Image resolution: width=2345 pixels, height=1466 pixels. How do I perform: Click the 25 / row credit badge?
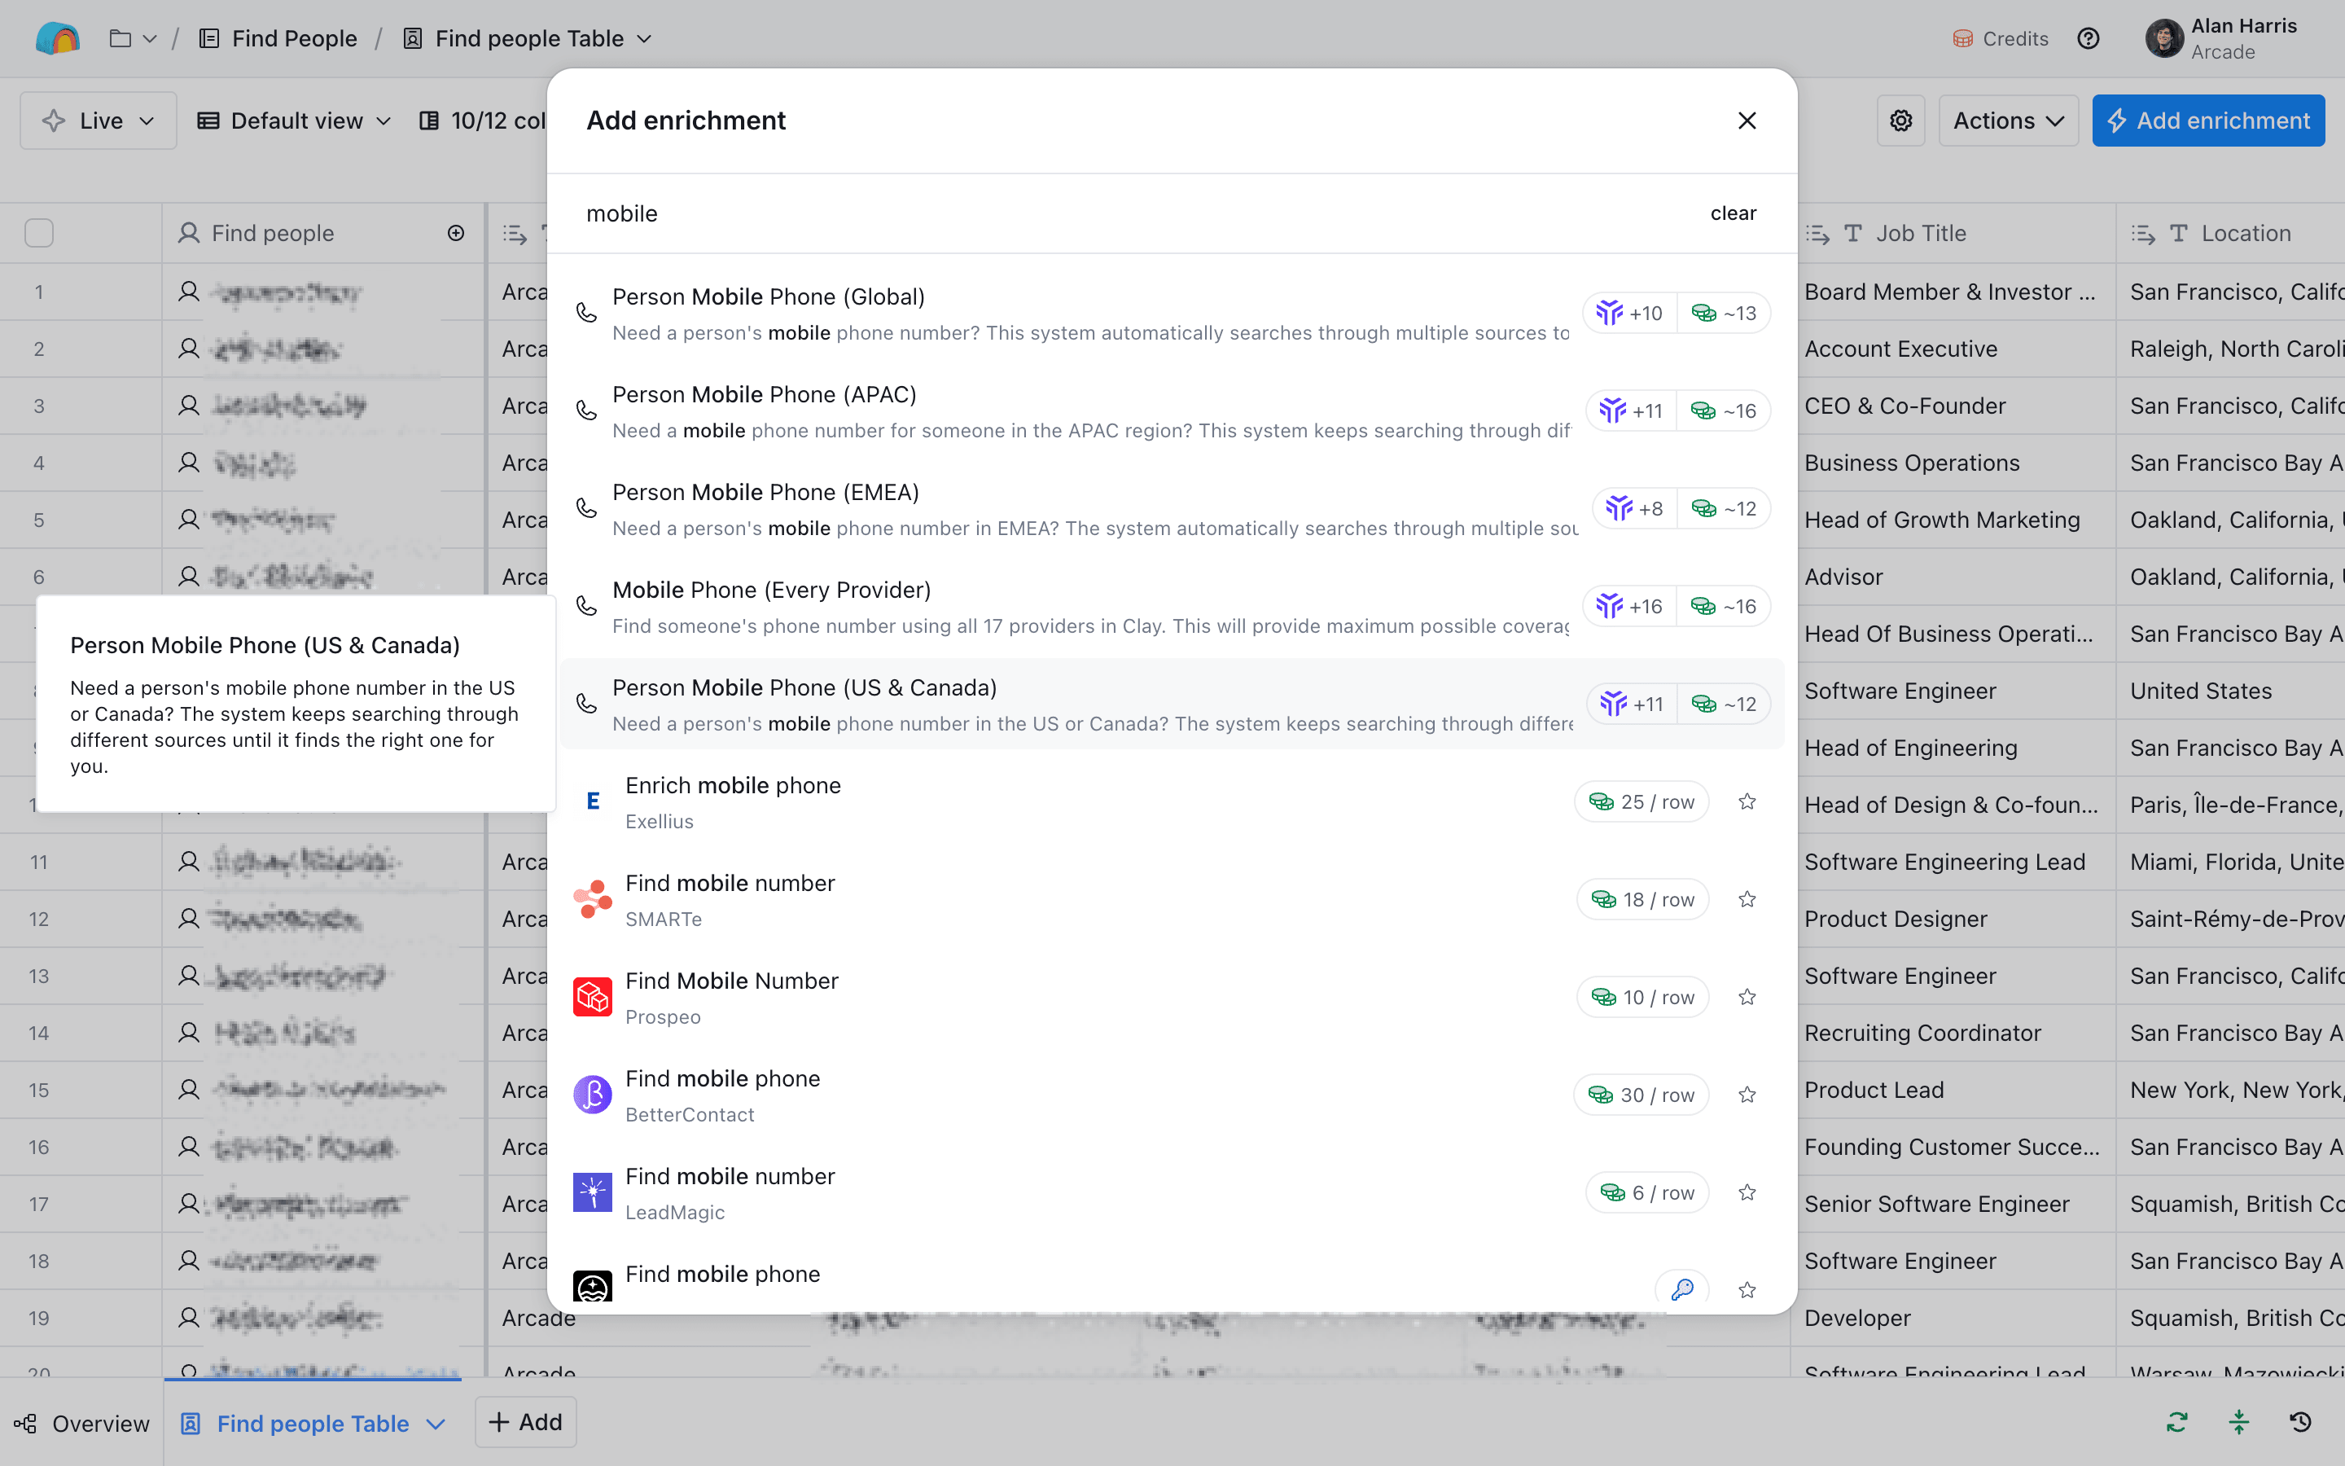(x=1641, y=802)
